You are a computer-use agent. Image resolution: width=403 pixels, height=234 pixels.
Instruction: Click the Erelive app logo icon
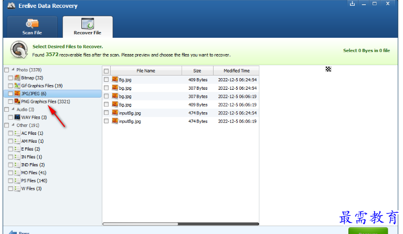pyautogui.click(x=12, y=5)
